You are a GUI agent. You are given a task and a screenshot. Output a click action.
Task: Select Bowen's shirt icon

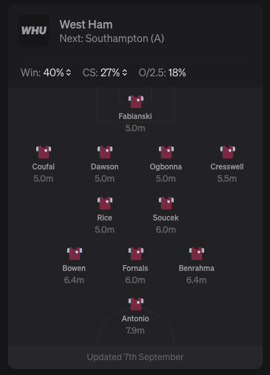pyautogui.click(x=74, y=253)
